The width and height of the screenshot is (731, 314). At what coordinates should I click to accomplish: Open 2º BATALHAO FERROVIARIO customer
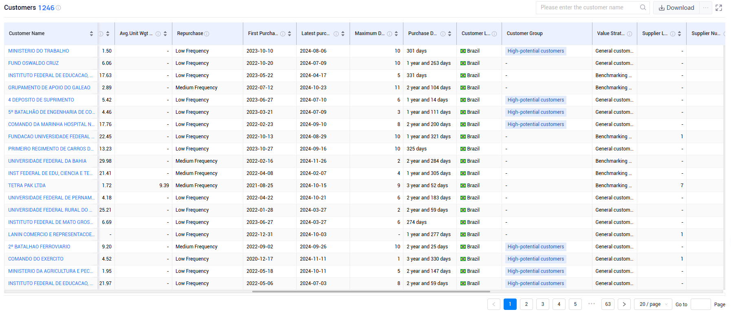pos(39,247)
